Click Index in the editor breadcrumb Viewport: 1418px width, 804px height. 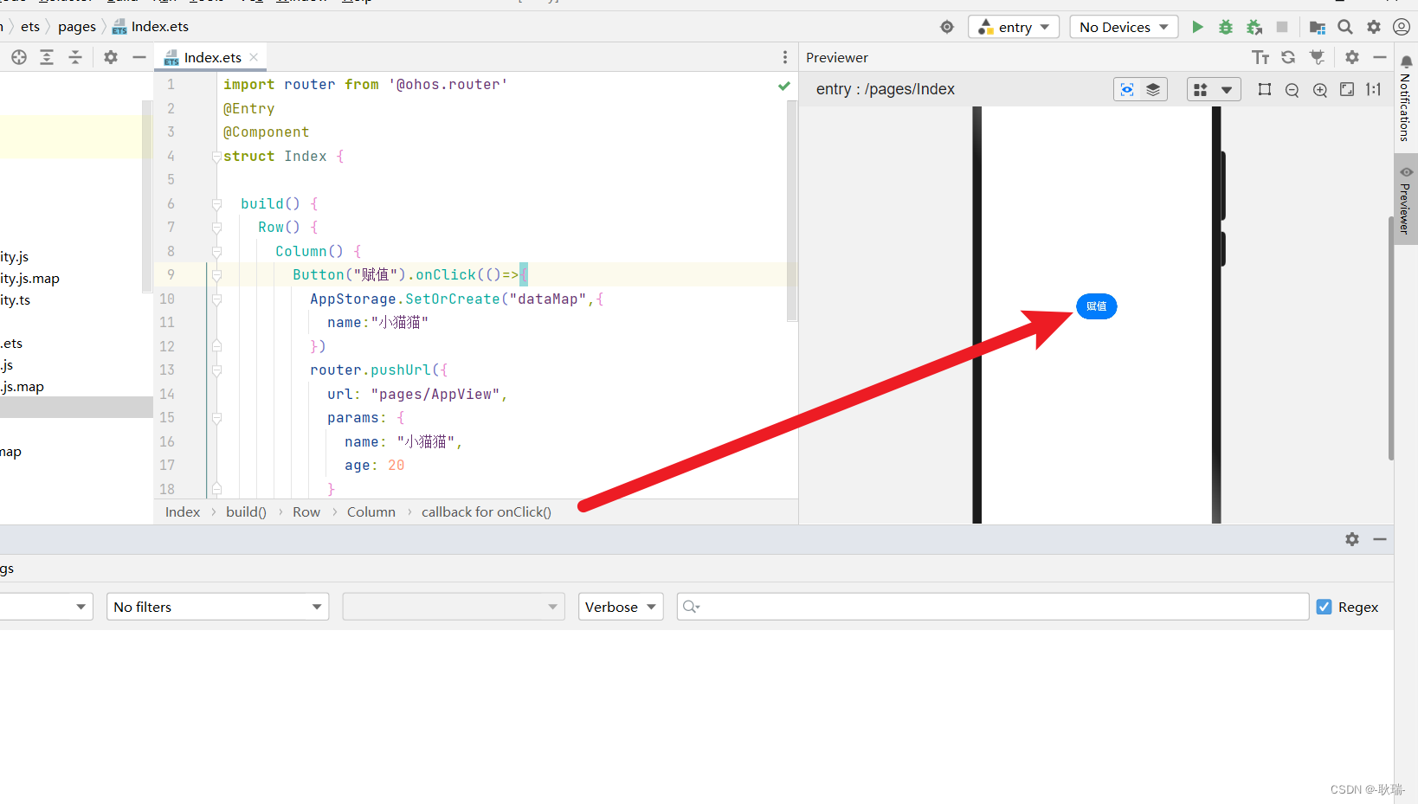183,512
